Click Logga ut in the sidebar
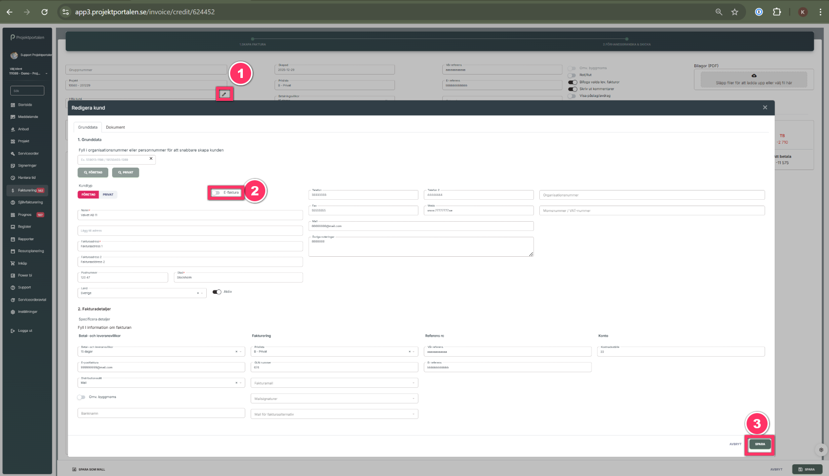Viewport: 829px width, 476px height. point(25,331)
